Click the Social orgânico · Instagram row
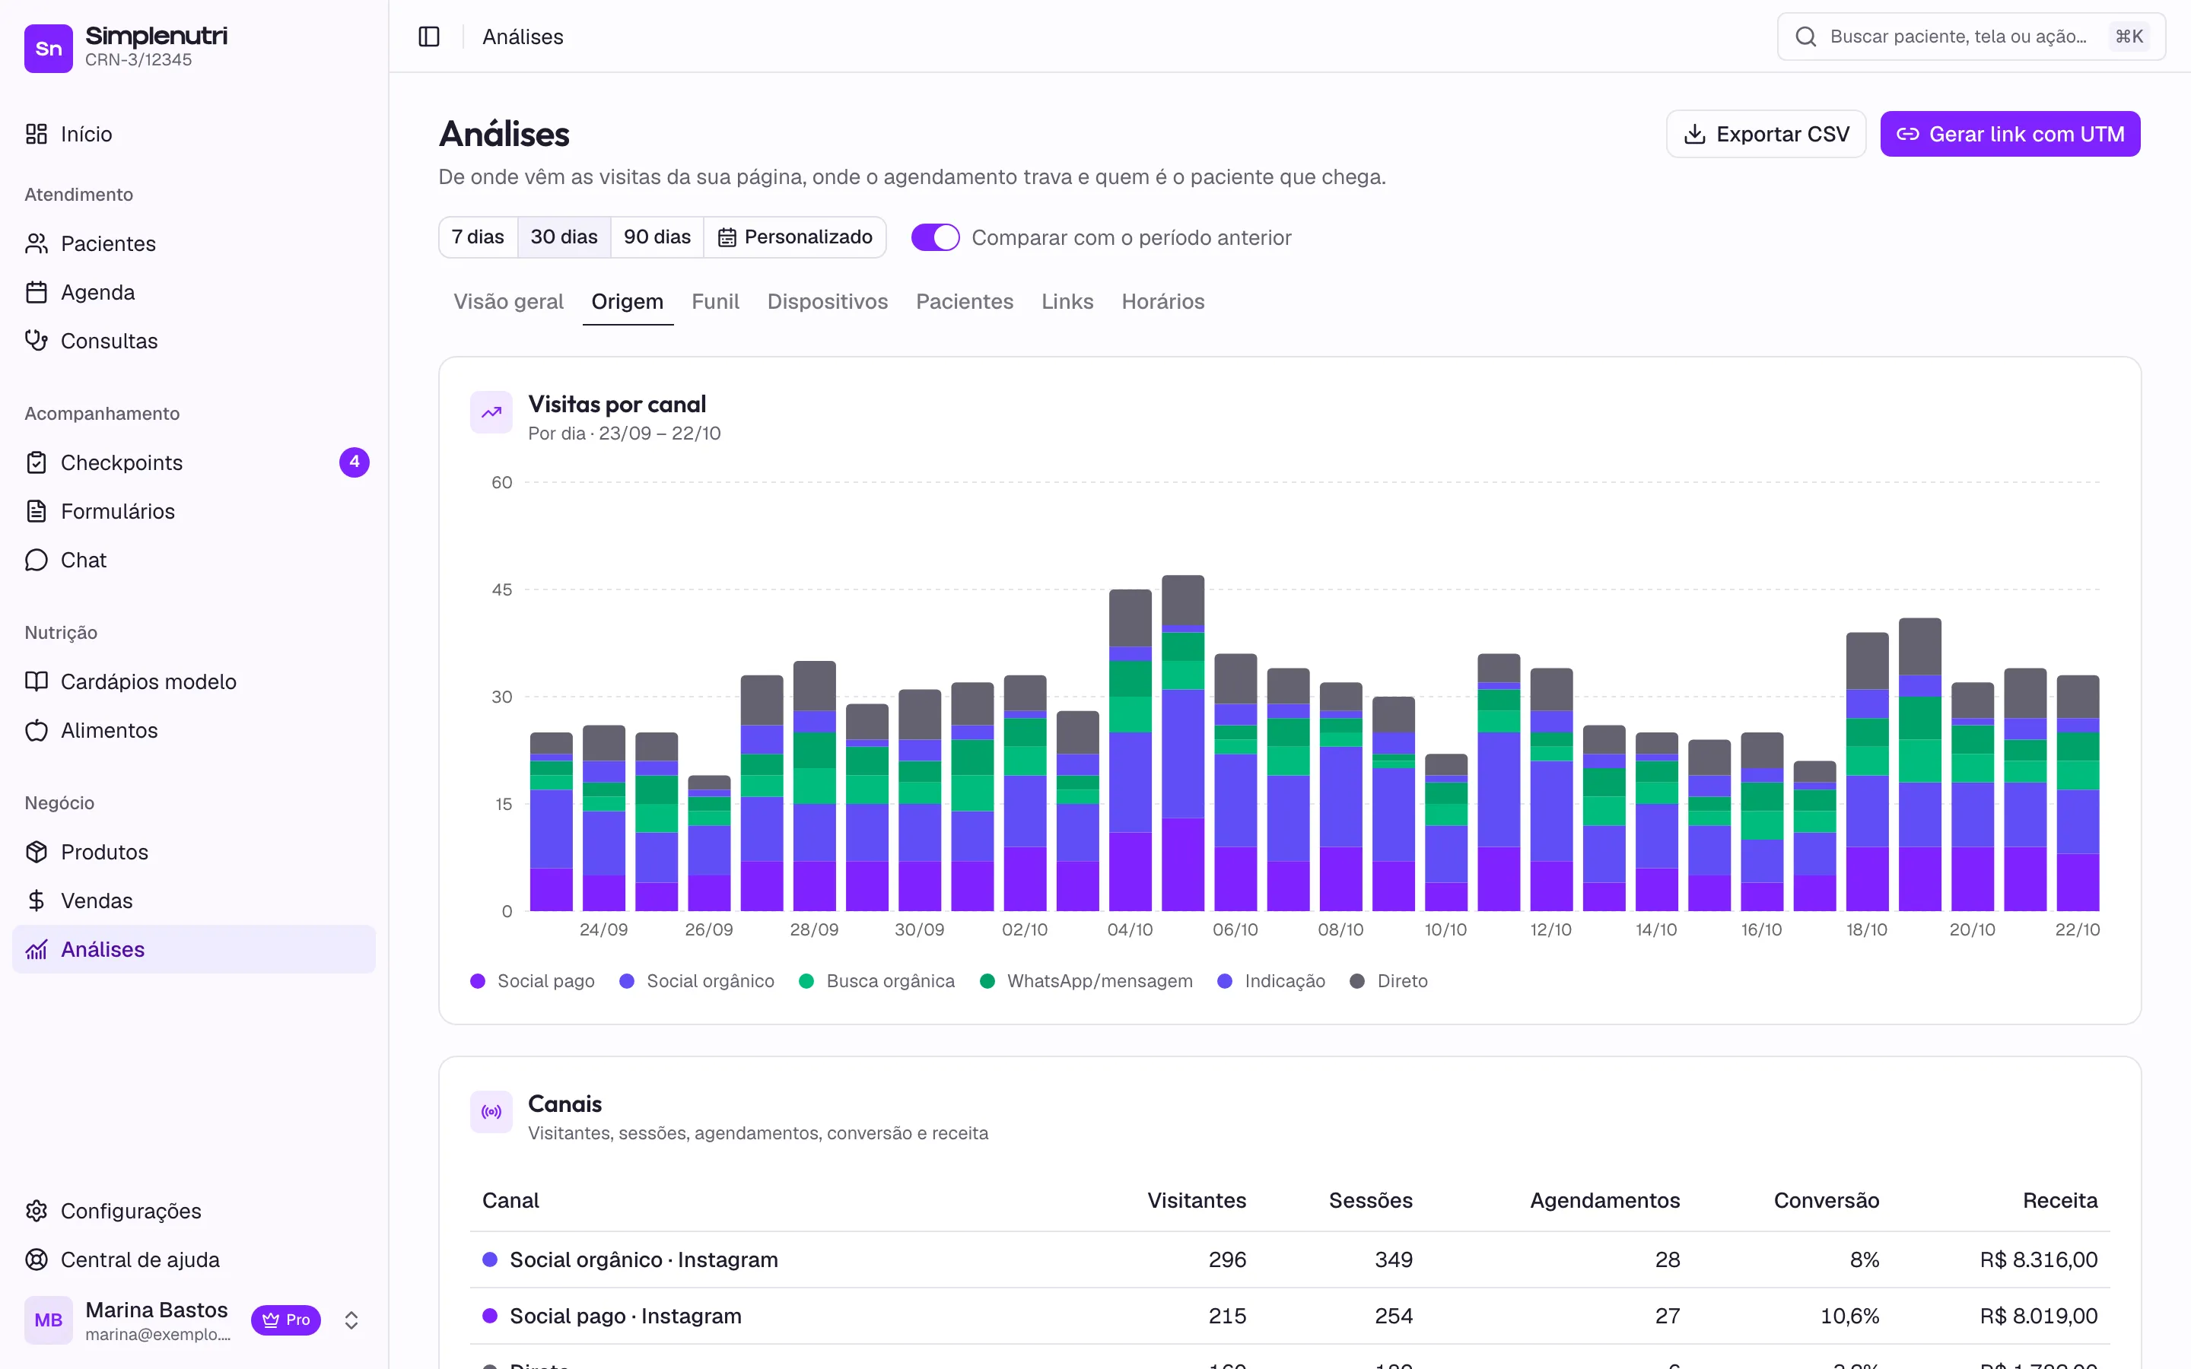Screen dimensions: 2191x1369 (1289, 1260)
